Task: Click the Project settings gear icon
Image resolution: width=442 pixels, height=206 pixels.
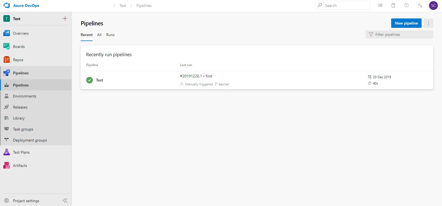Action: point(7,200)
